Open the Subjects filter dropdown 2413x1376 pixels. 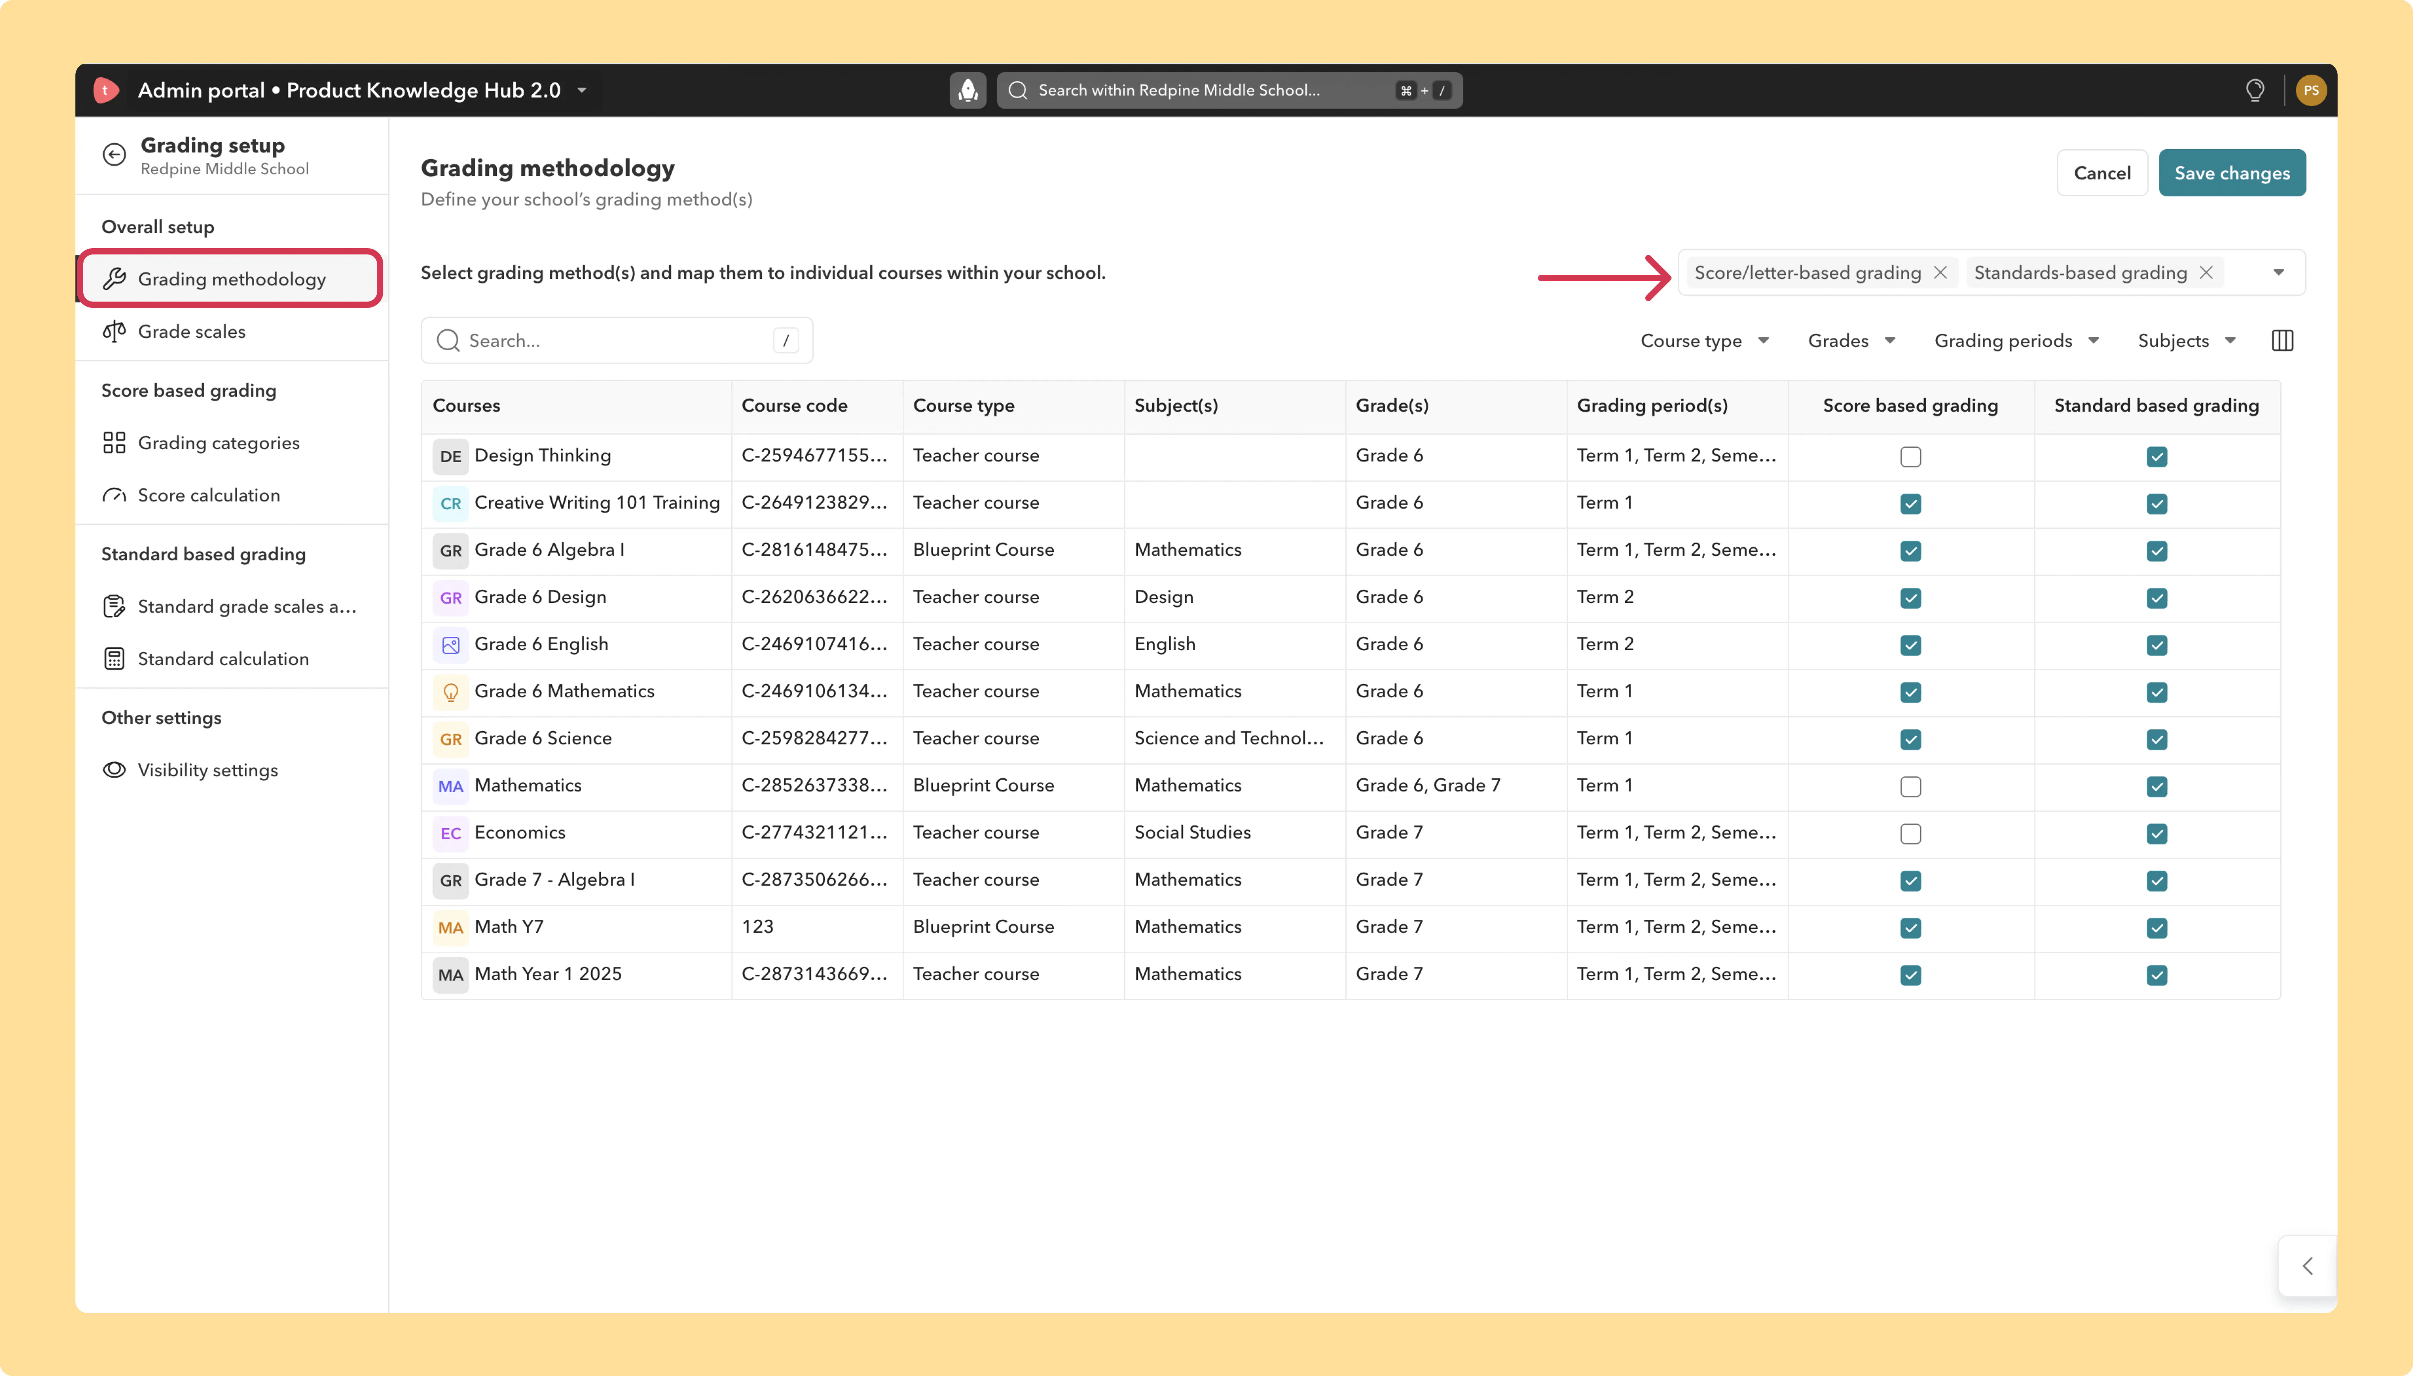point(2187,340)
